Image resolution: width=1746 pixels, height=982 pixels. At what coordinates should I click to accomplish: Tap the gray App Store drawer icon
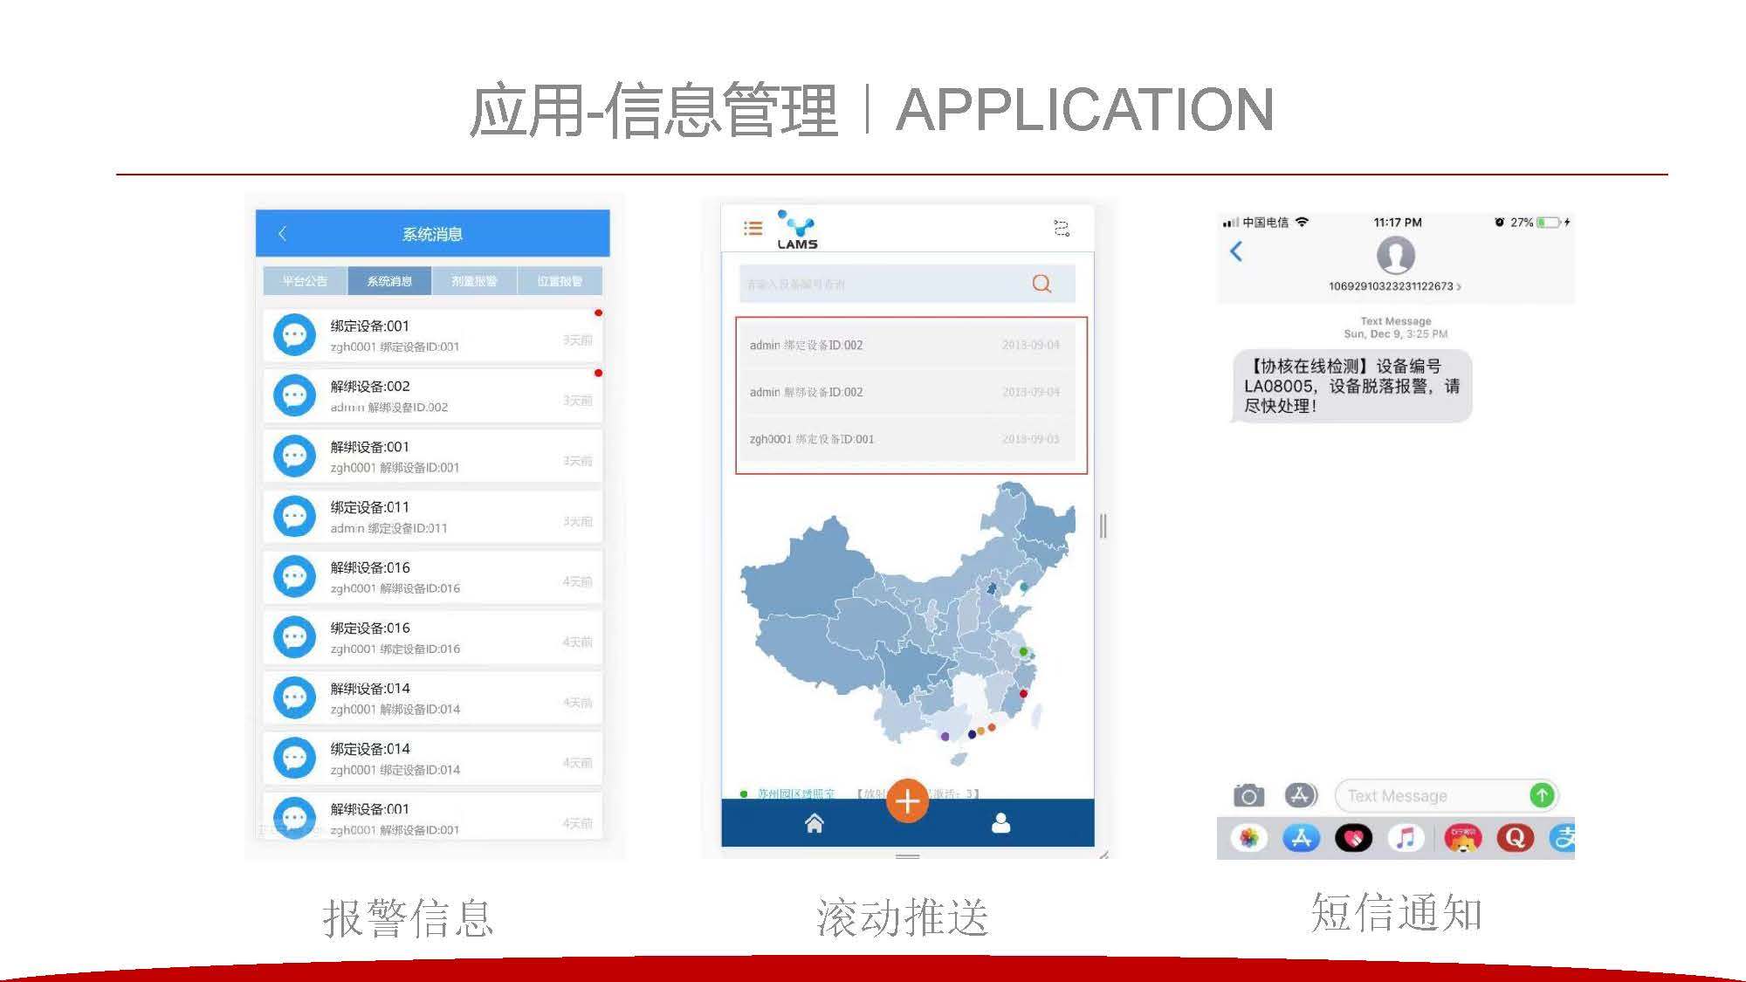click(x=1301, y=795)
